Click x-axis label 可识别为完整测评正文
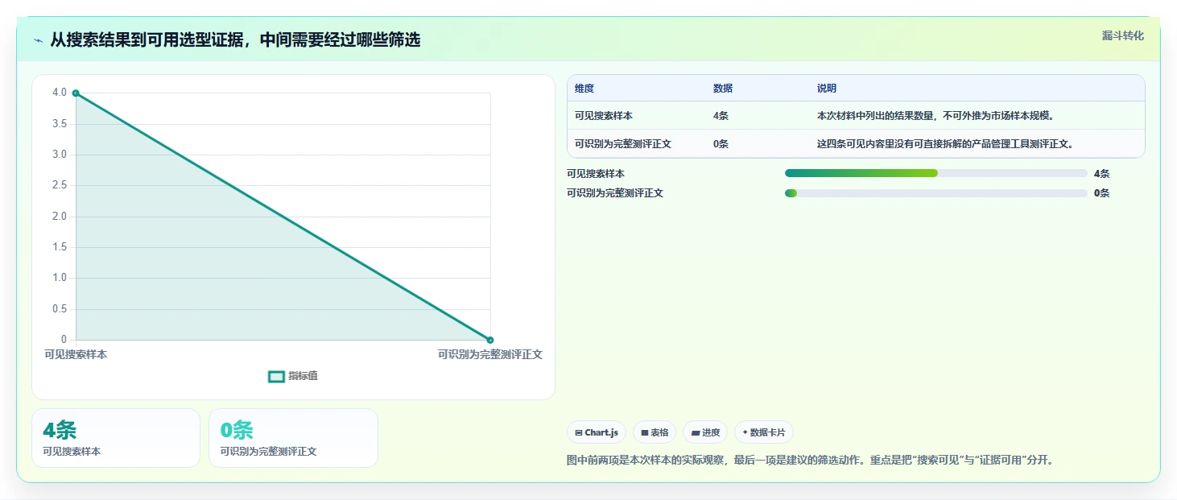The image size is (1177, 500). (x=489, y=354)
